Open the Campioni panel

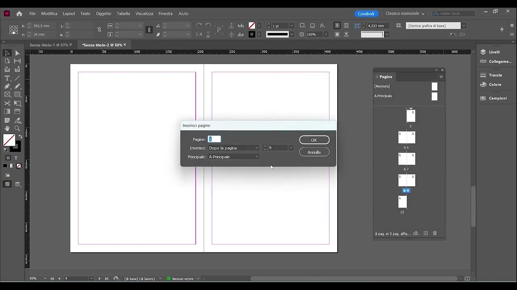click(x=493, y=98)
